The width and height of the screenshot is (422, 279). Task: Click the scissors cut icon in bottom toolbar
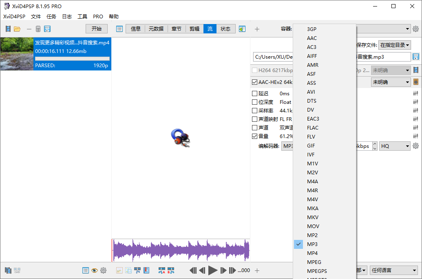click(137, 270)
